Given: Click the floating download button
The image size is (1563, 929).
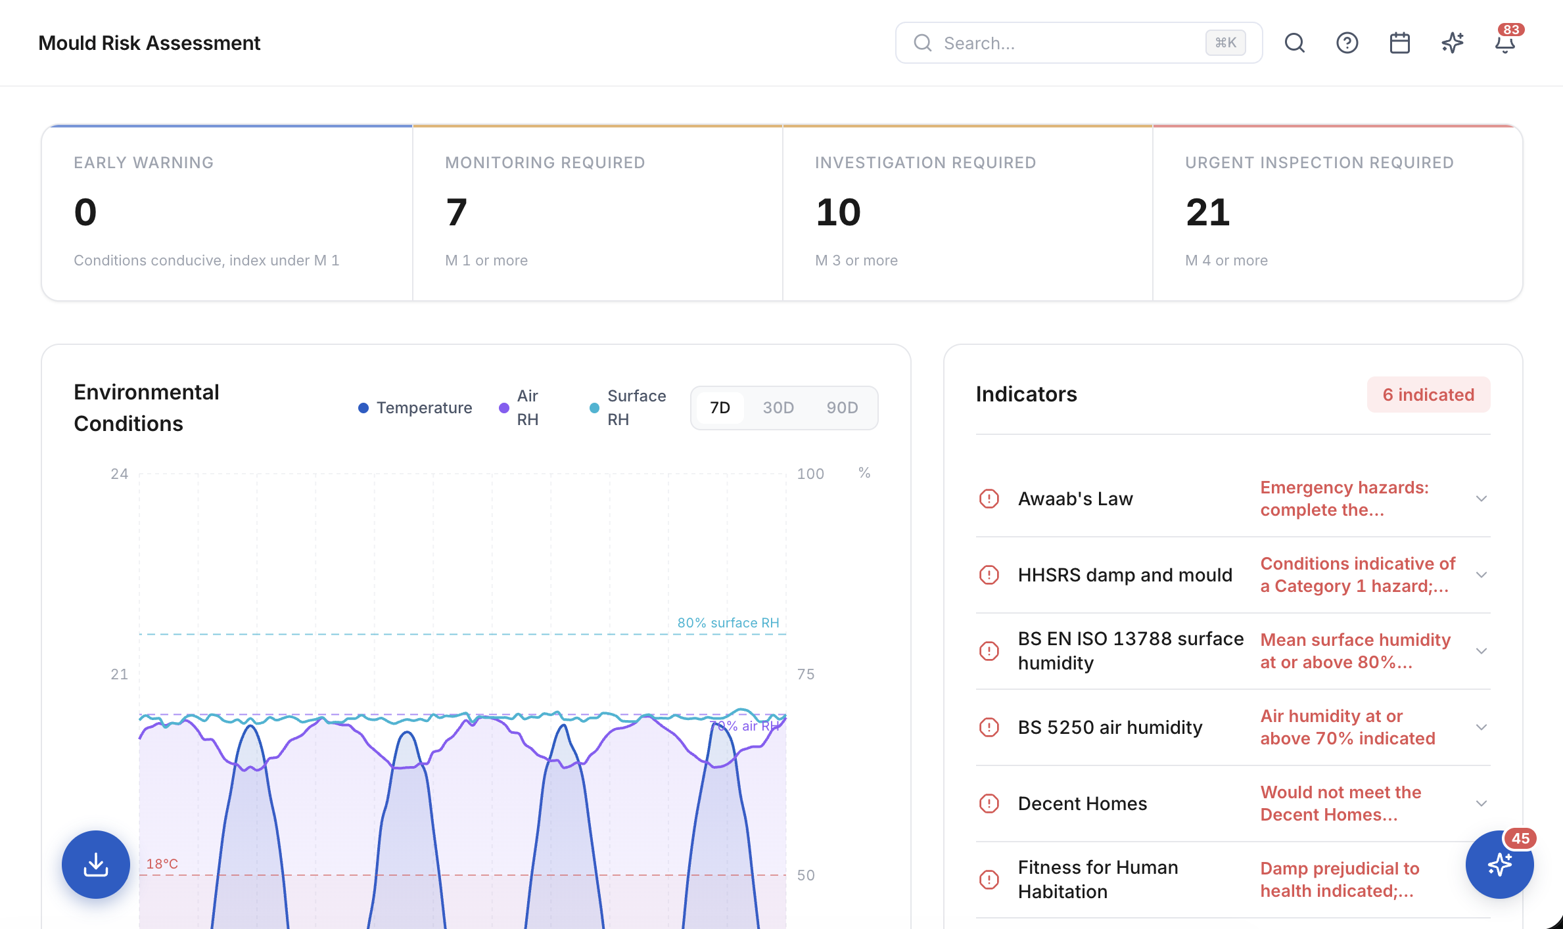Looking at the screenshot, I should (96, 864).
